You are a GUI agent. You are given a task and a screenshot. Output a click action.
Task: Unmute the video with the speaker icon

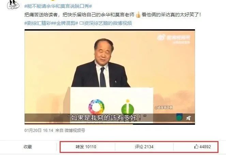pos(189,118)
